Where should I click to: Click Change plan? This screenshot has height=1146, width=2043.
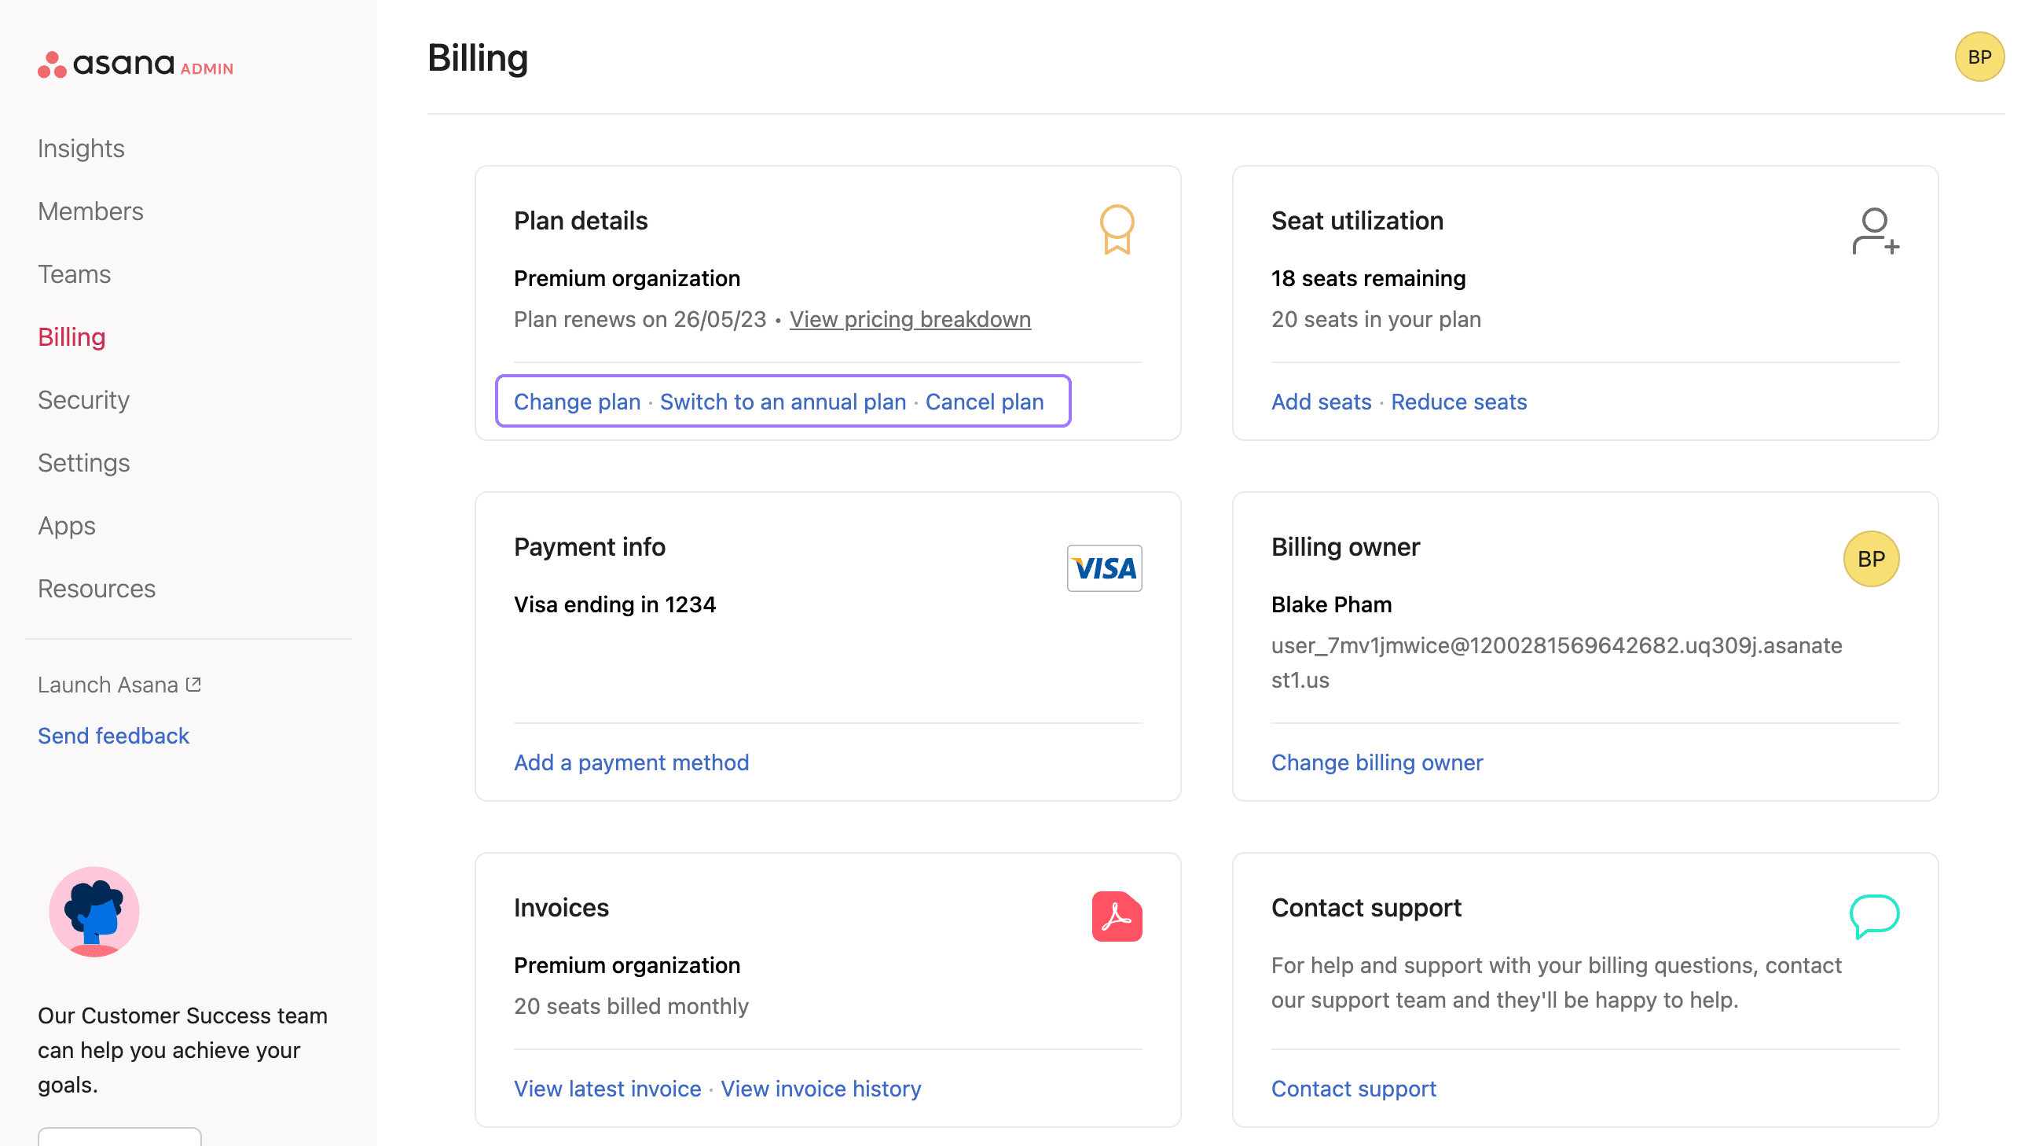[x=577, y=402]
